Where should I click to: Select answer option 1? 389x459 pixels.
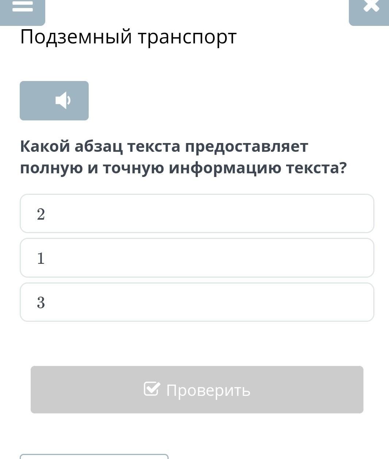pos(197,258)
